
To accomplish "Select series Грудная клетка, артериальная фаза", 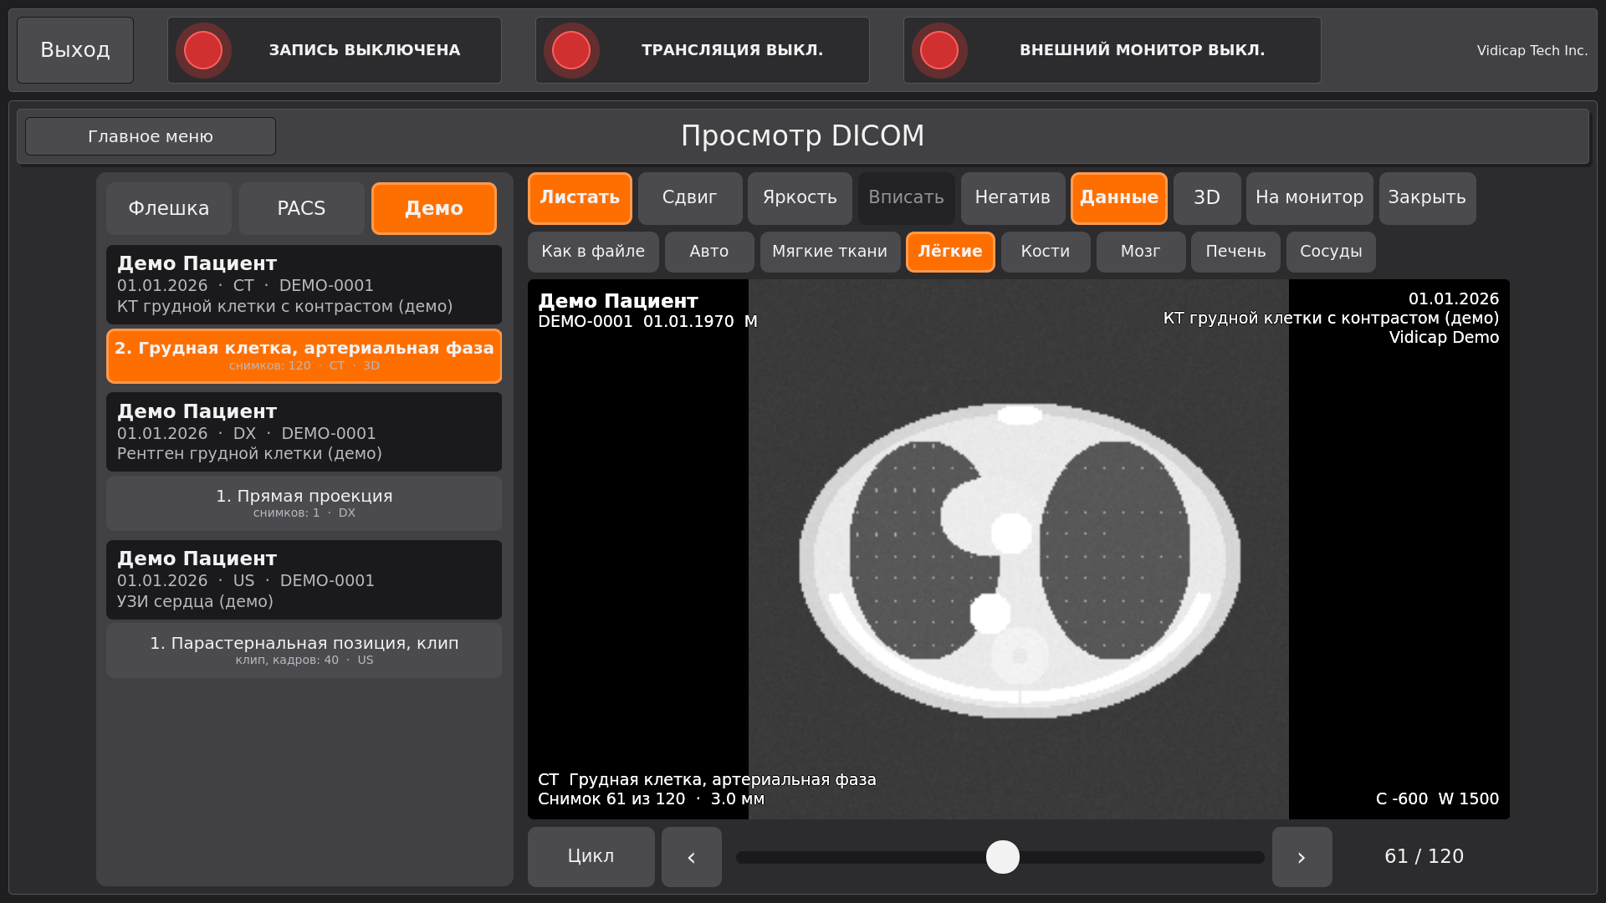I will coord(304,356).
